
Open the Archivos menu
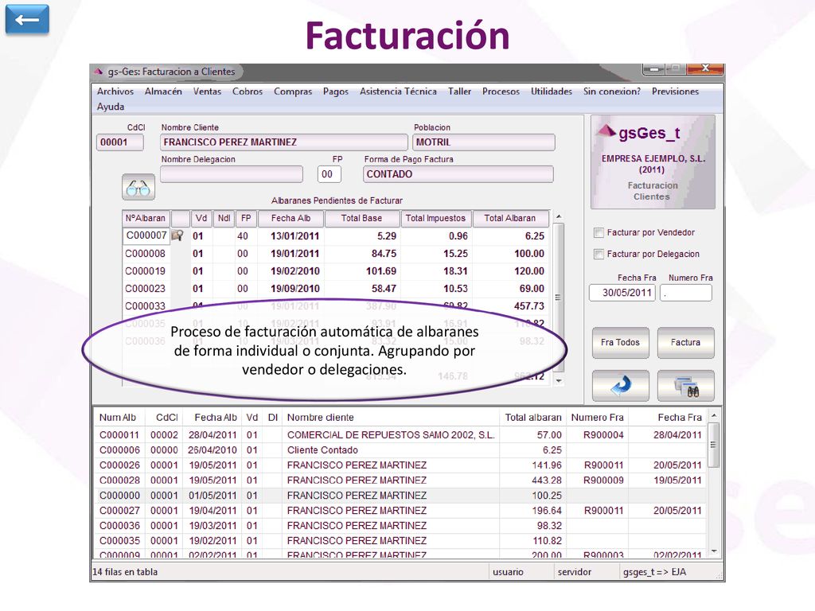coord(115,91)
